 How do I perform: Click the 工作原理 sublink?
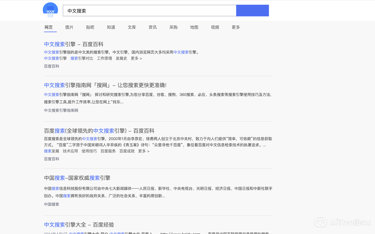point(104,58)
